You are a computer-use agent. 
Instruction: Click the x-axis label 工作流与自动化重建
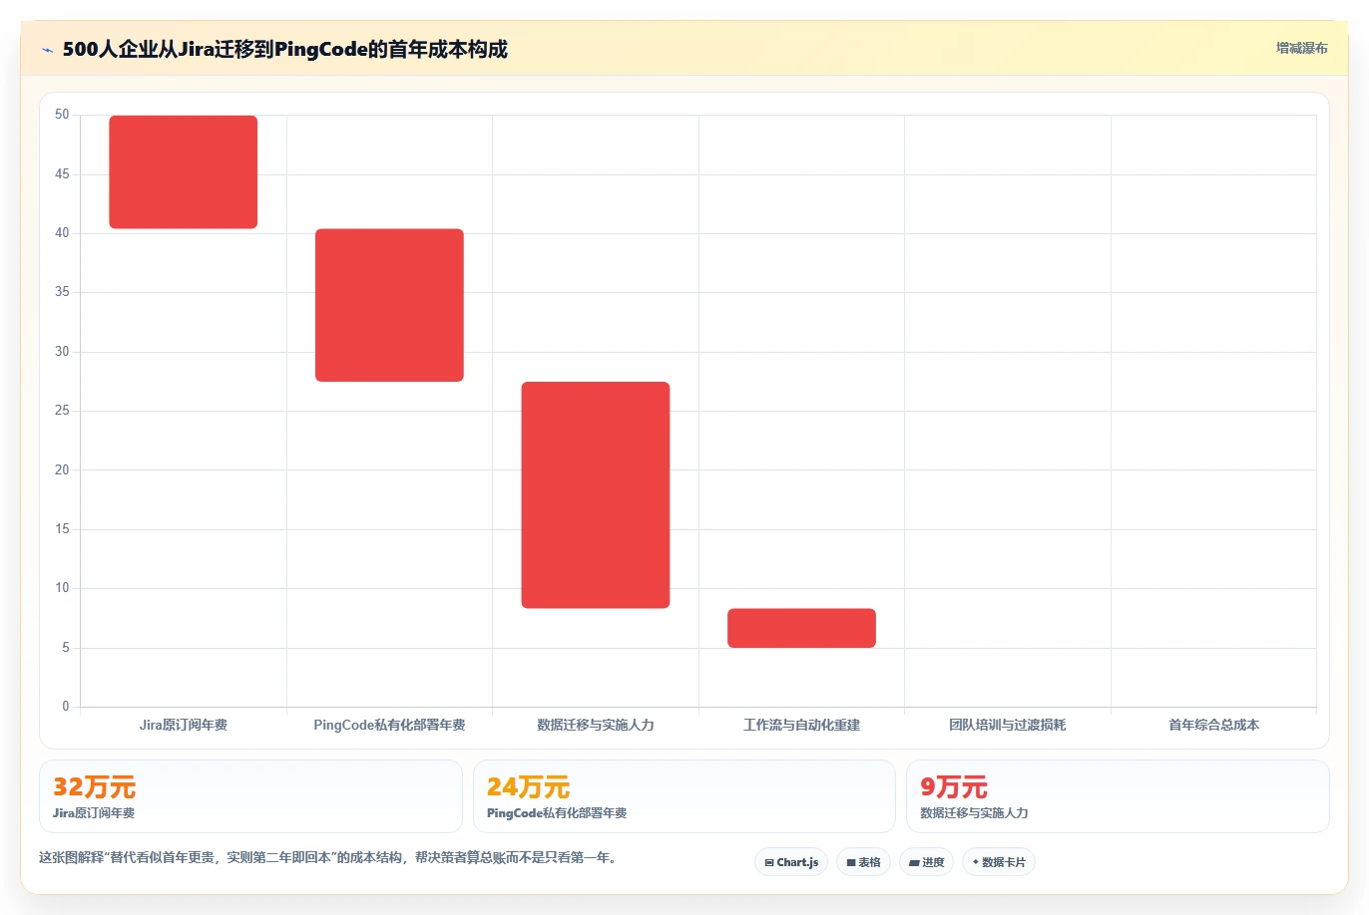point(801,725)
